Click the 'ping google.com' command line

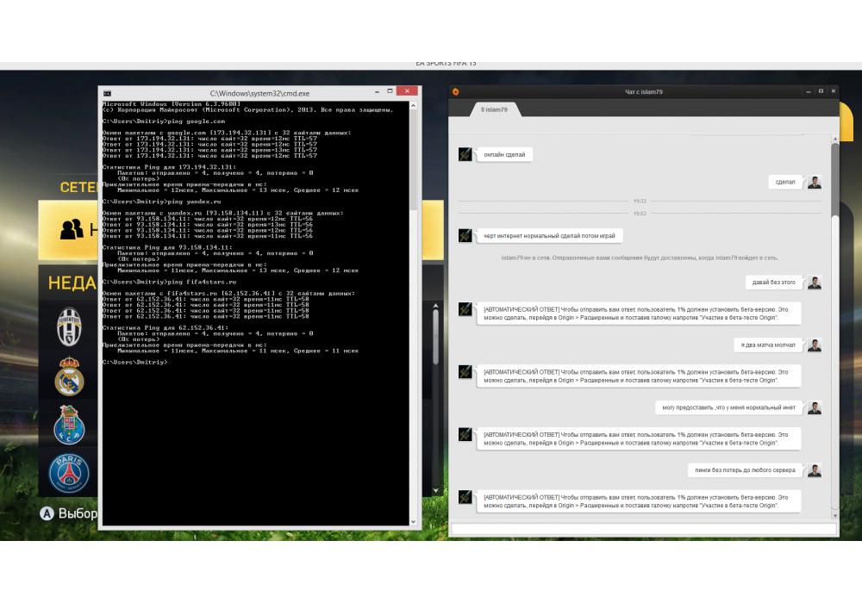click(163, 121)
